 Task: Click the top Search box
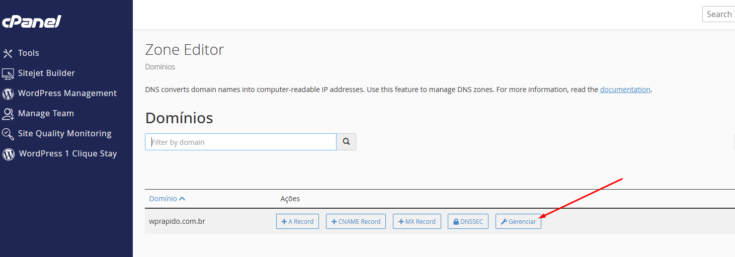coord(718,14)
